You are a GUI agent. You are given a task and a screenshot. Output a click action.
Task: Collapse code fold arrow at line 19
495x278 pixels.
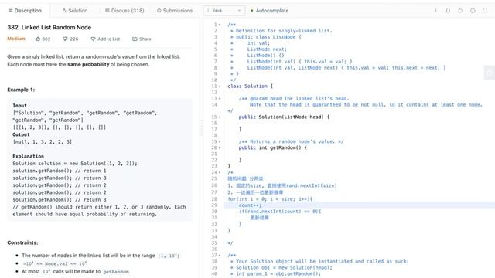220,141
